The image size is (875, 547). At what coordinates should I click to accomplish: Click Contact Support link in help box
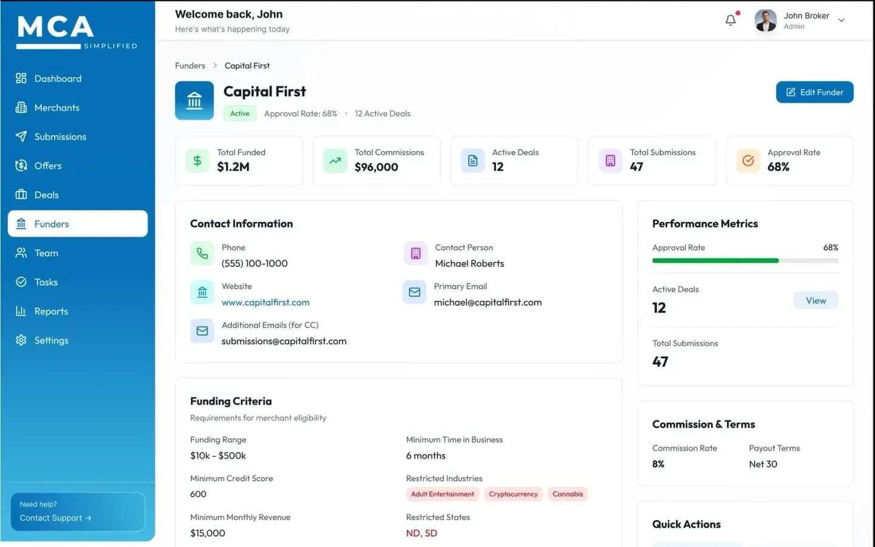(55, 518)
